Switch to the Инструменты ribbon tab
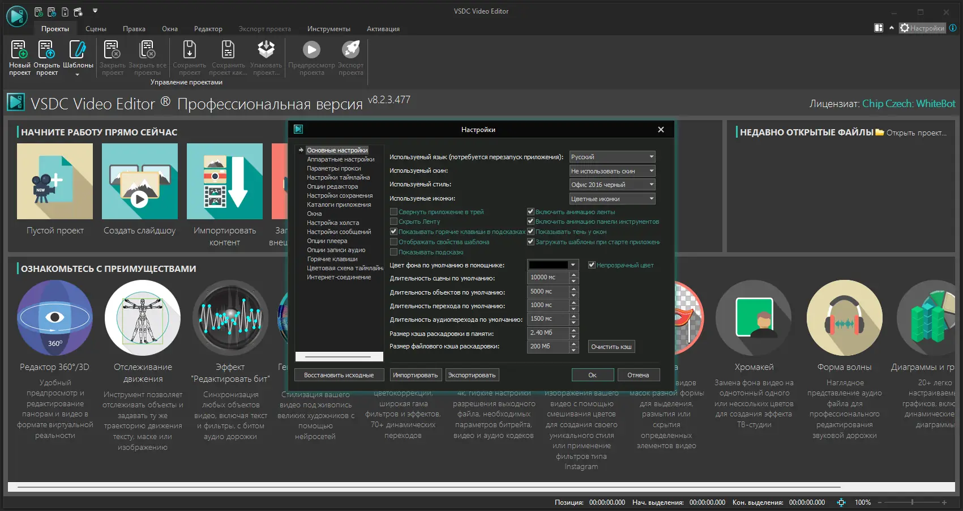963x511 pixels. (x=329, y=29)
